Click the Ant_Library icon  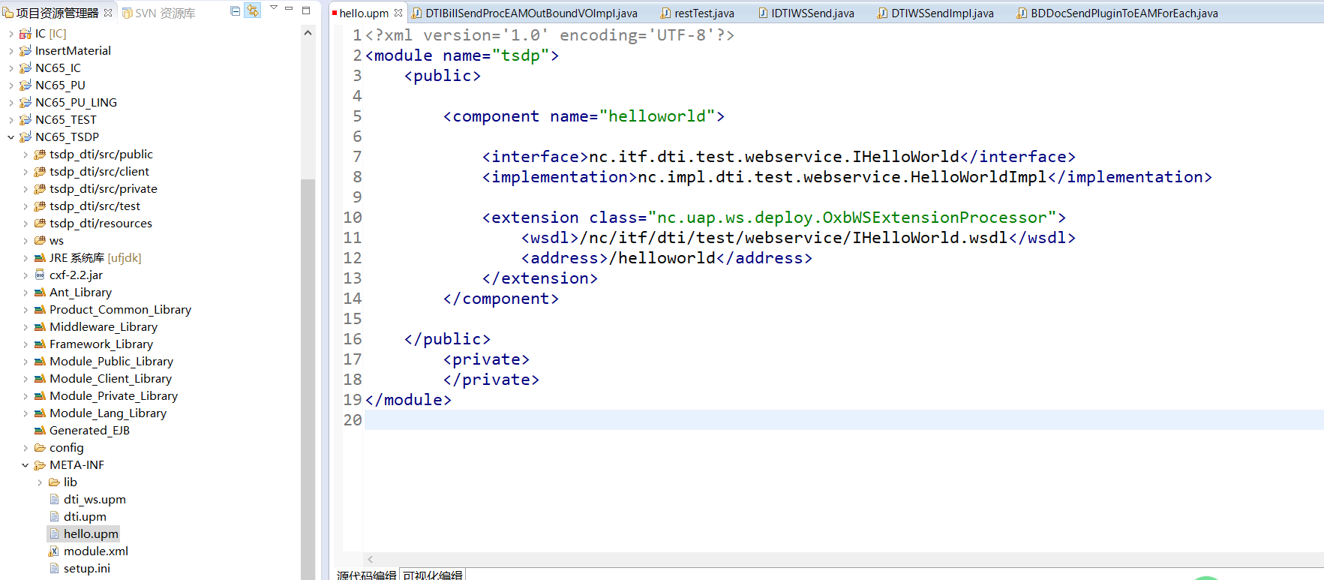tap(40, 293)
